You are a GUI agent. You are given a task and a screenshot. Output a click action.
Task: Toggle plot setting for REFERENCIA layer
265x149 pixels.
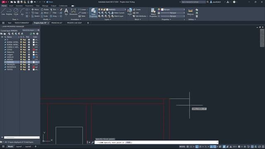click(x=29, y=67)
